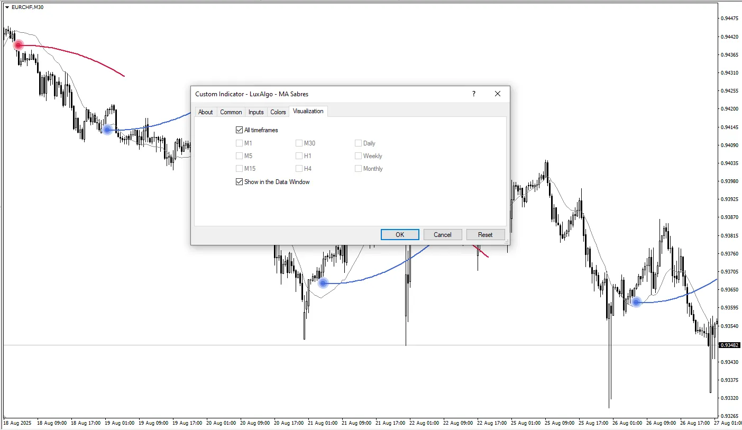Image resolution: width=742 pixels, height=430 pixels.
Task: Click the Reset button
Action: 485,235
